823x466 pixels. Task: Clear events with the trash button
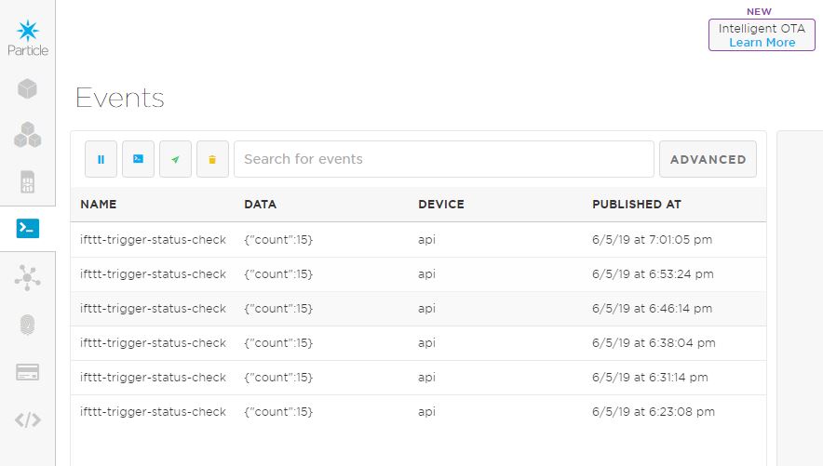click(212, 159)
